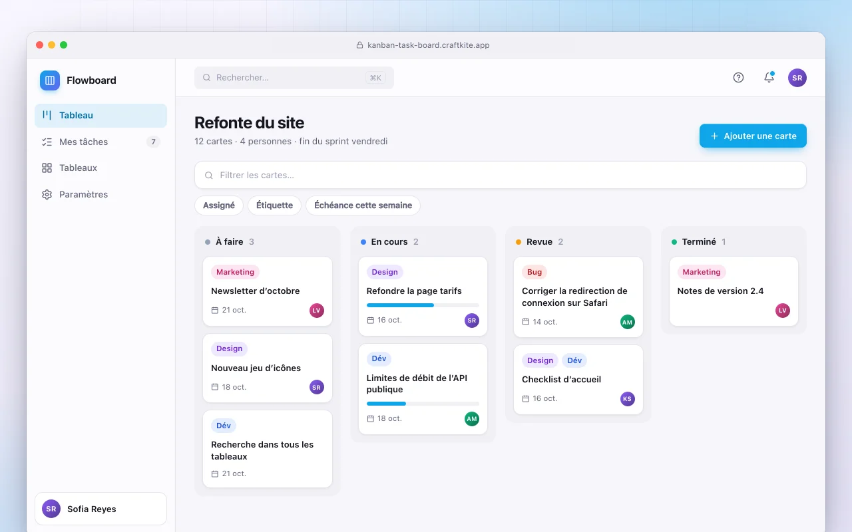Click the SR avatar on Refondre la page tarifs
This screenshot has height=532, width=852.
coord(472,321)
